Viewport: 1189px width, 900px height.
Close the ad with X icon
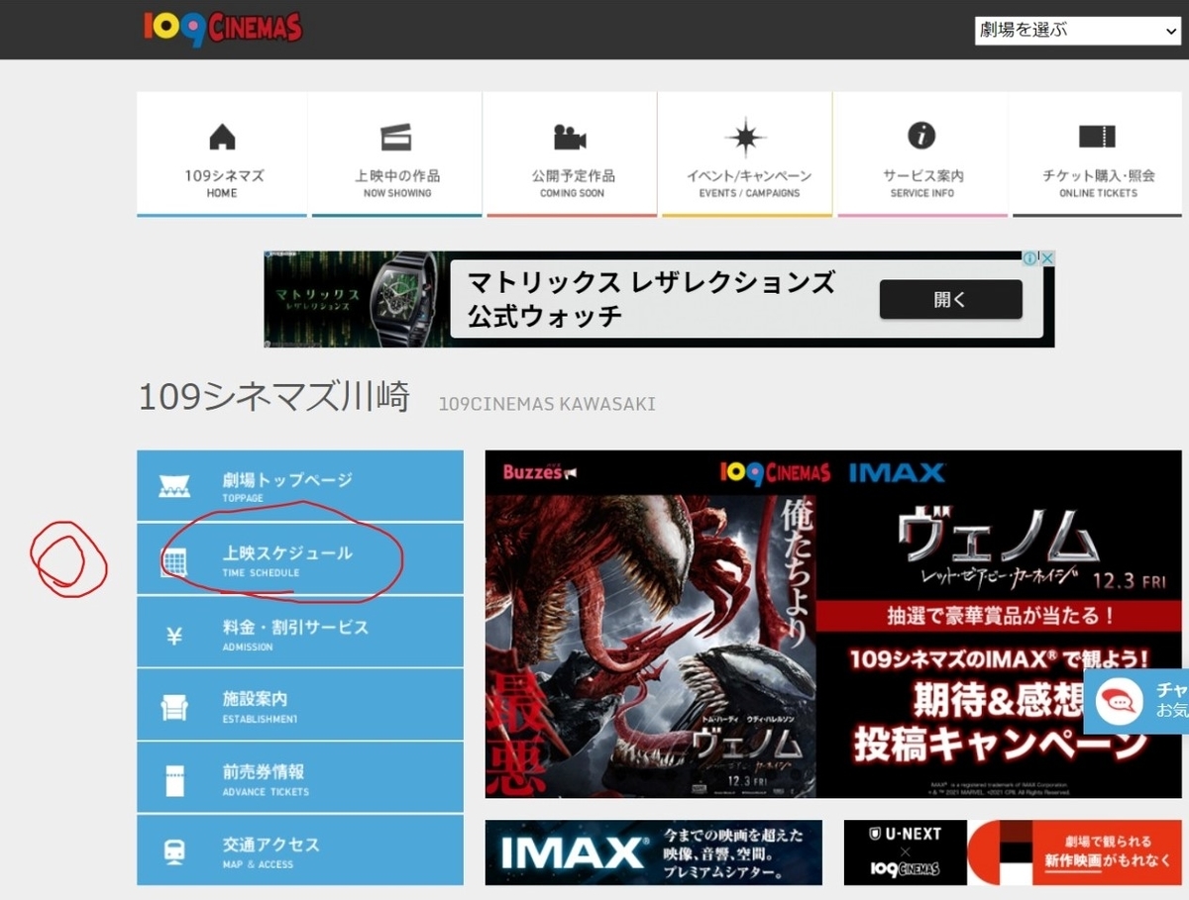tap(1046, 258)
